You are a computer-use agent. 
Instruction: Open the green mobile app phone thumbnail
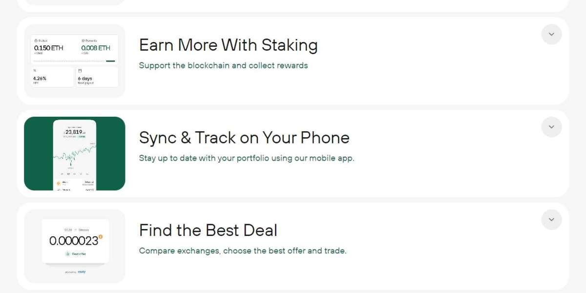[x=75, y=153]
